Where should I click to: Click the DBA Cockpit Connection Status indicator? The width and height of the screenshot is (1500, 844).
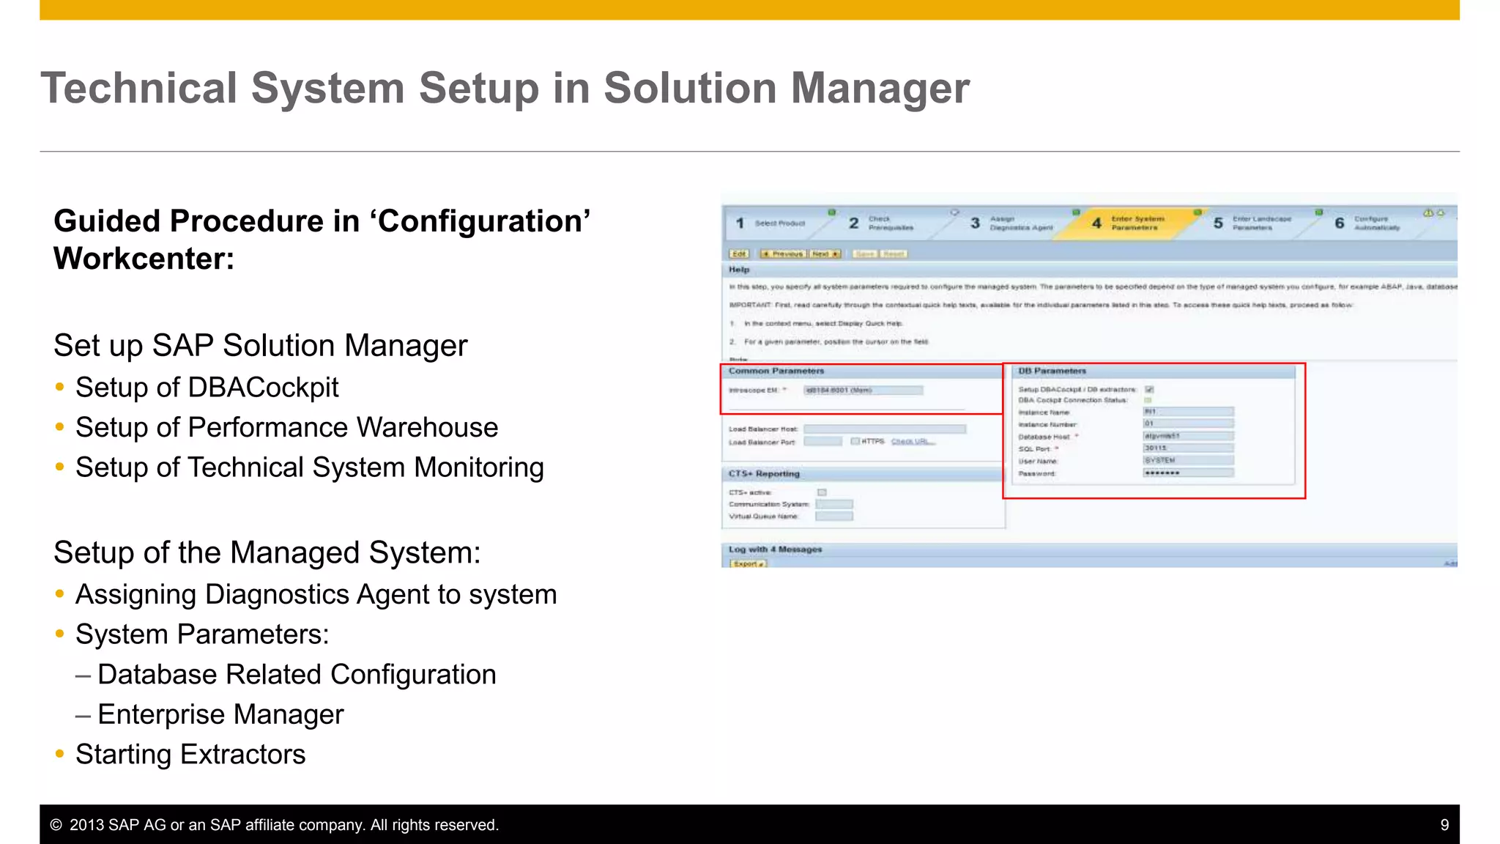(x=1148, y=400)
